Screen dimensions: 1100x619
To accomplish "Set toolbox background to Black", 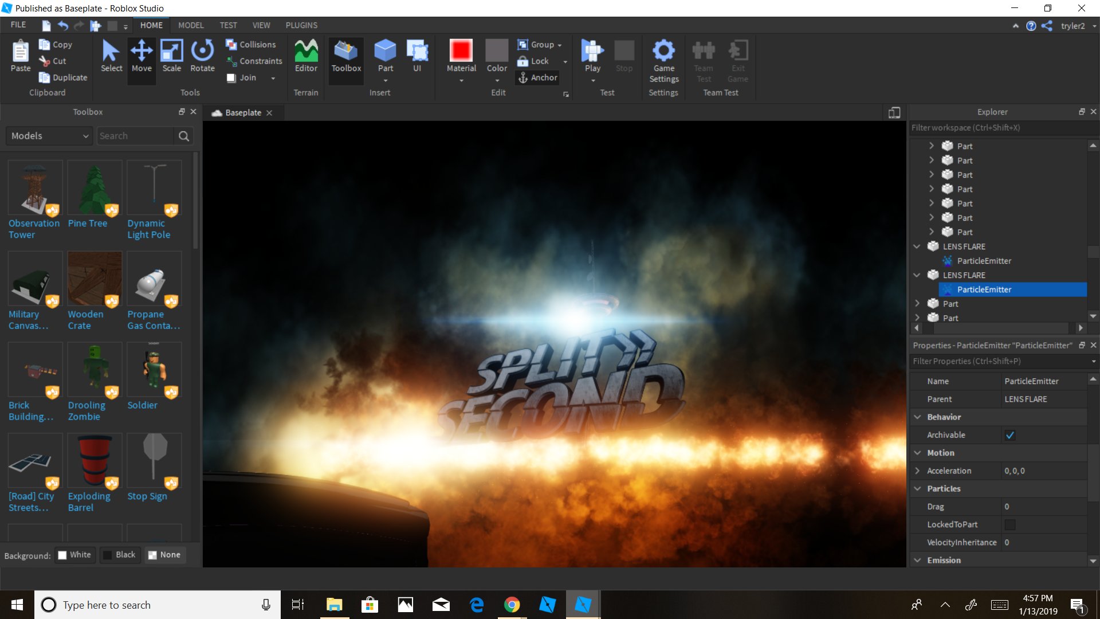I will (119, 555).
